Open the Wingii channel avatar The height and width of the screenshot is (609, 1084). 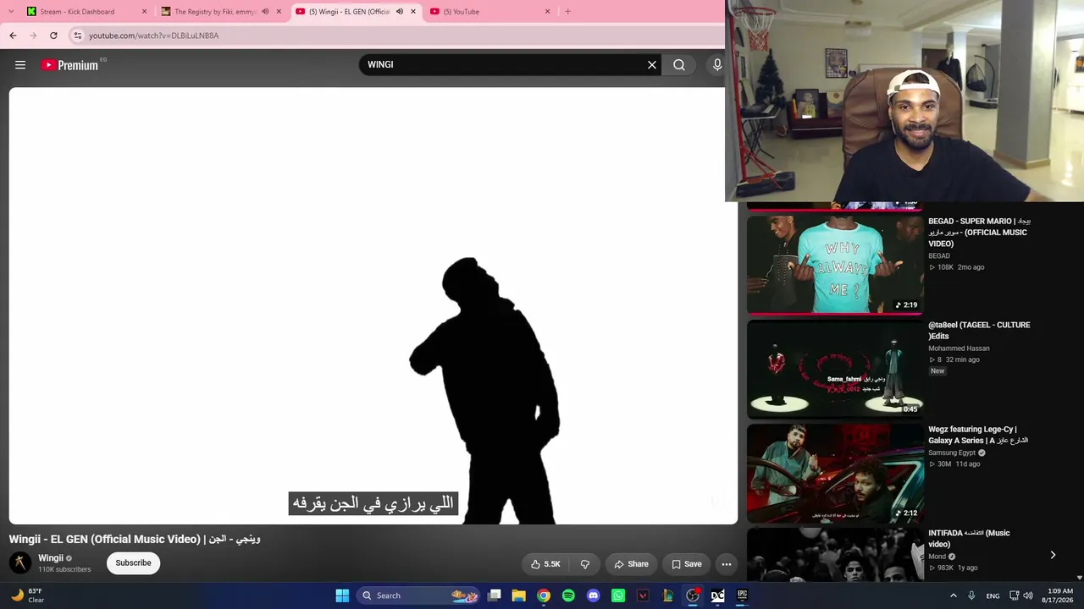coord(20,562)
